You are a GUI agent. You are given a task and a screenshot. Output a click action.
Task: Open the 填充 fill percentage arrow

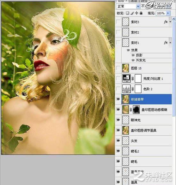coord(168,13)
